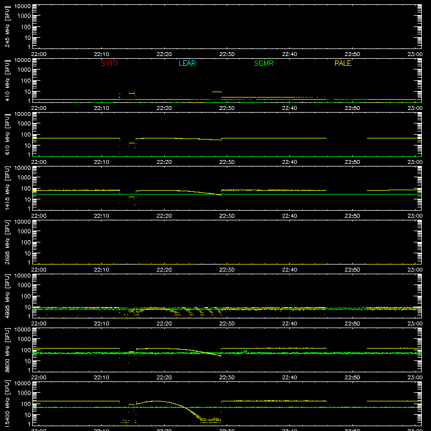Select the 4995 MHz [SFU] axis label
The width and height of the screenshot is (431, 431).
point(8,296)
